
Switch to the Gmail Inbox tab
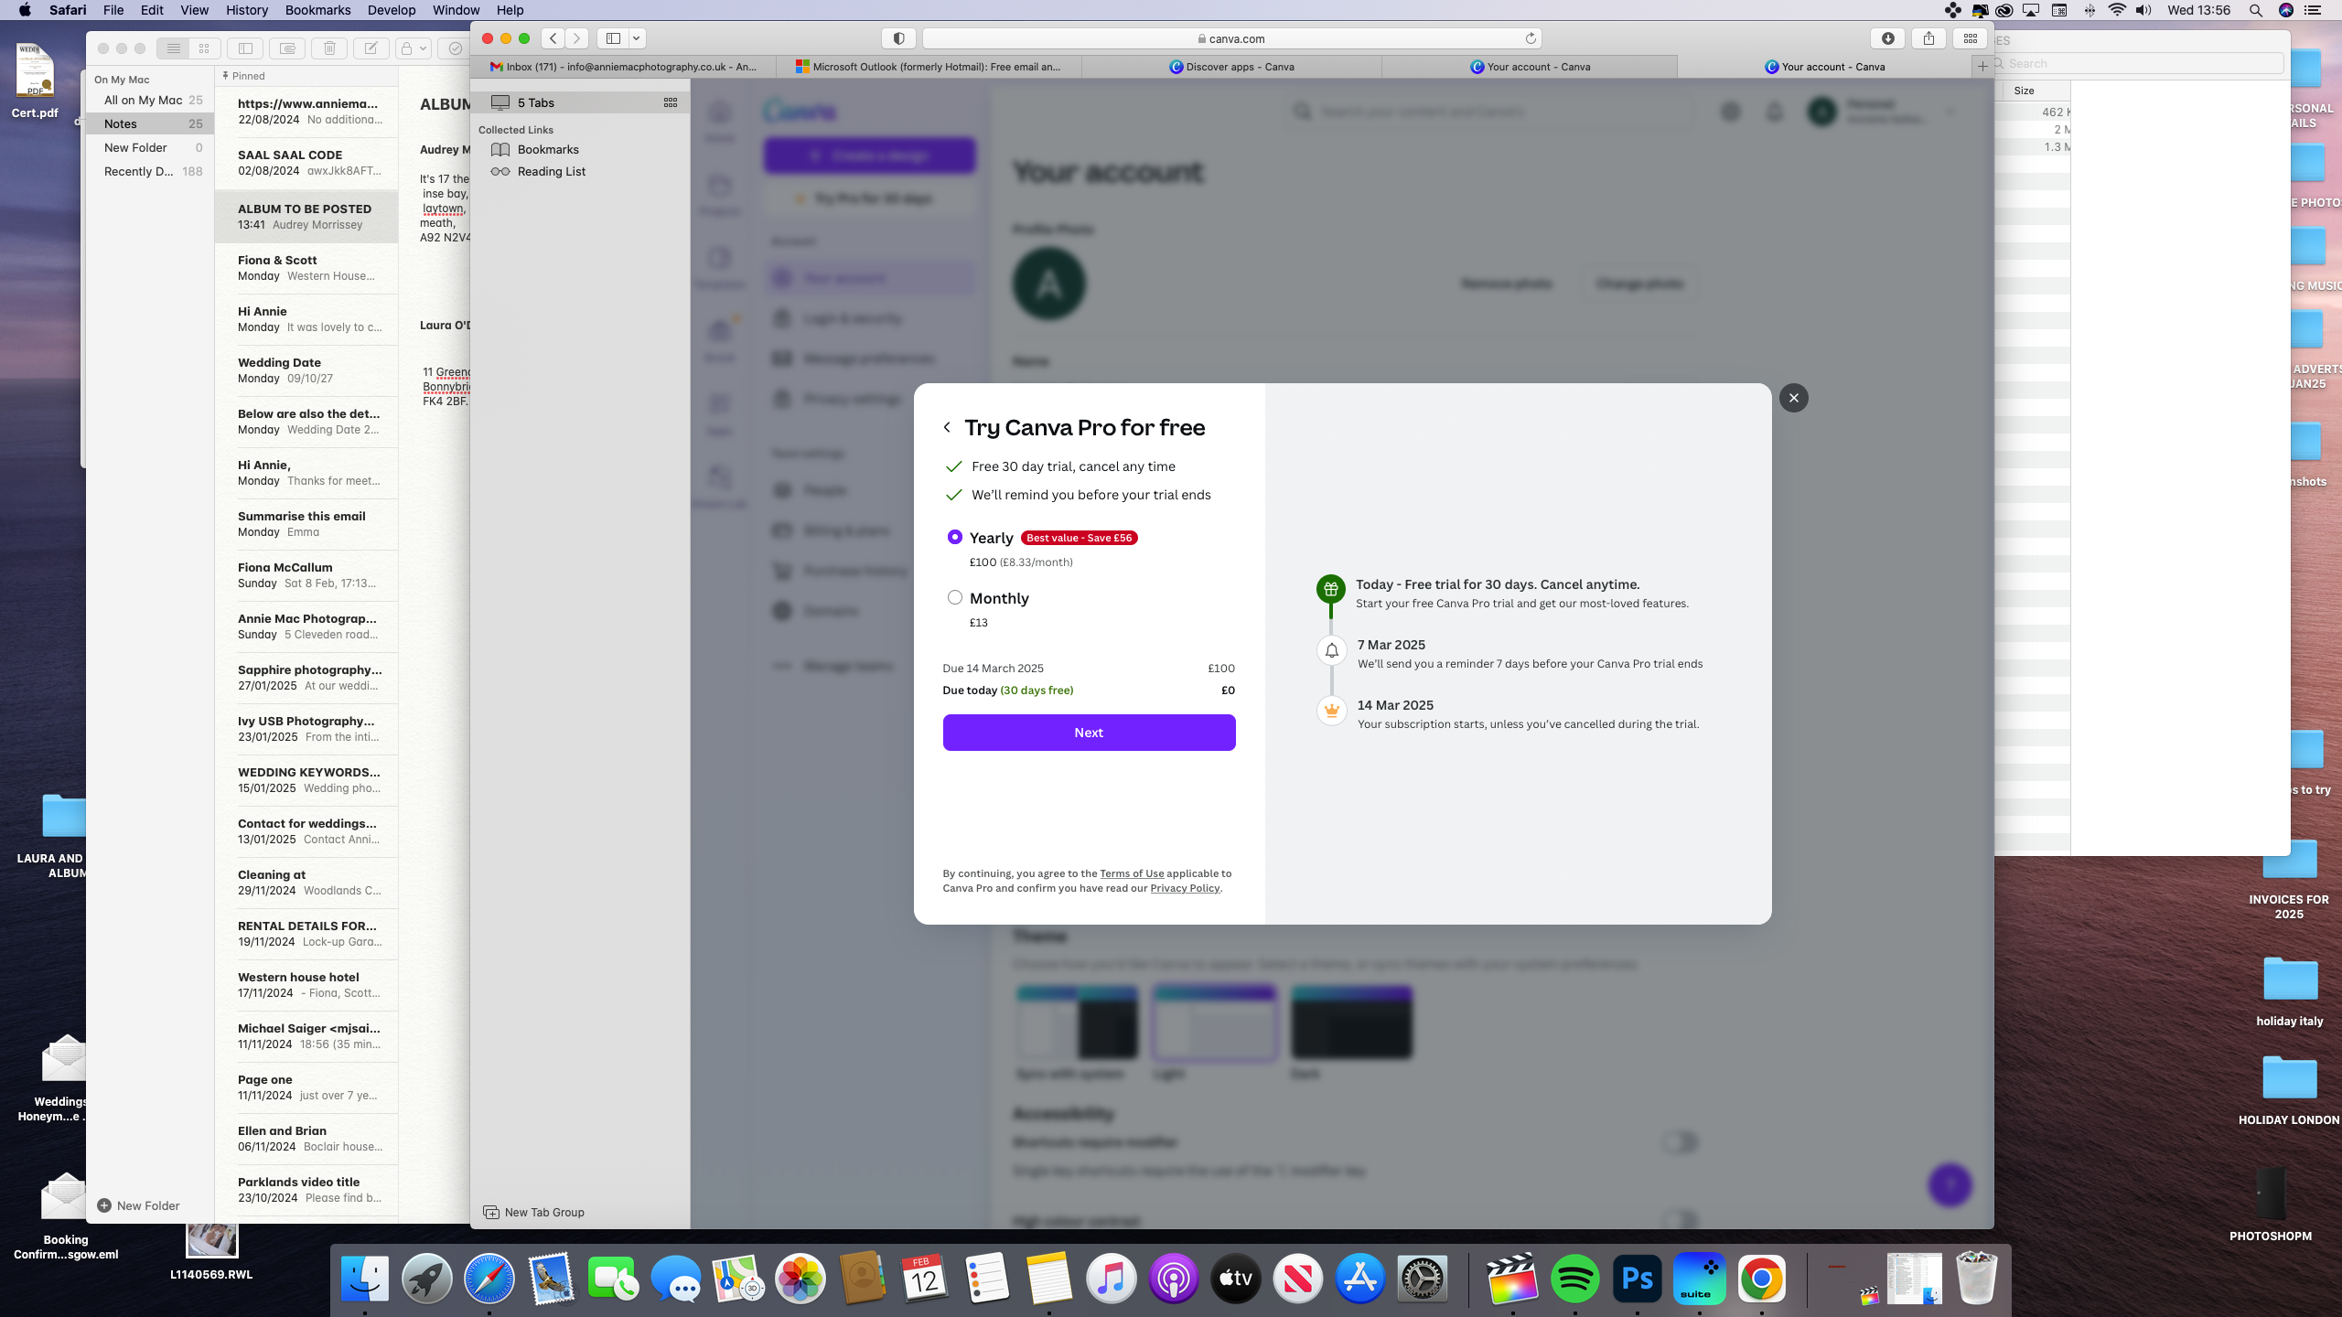click(x=623, y=67)
